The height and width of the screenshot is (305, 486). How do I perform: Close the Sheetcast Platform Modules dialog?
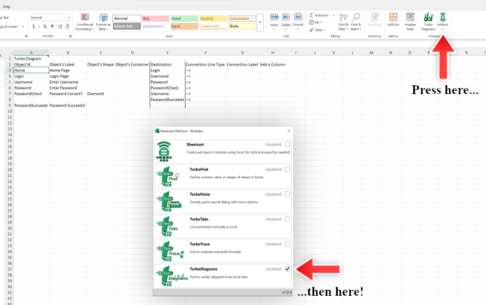[288, 131]
